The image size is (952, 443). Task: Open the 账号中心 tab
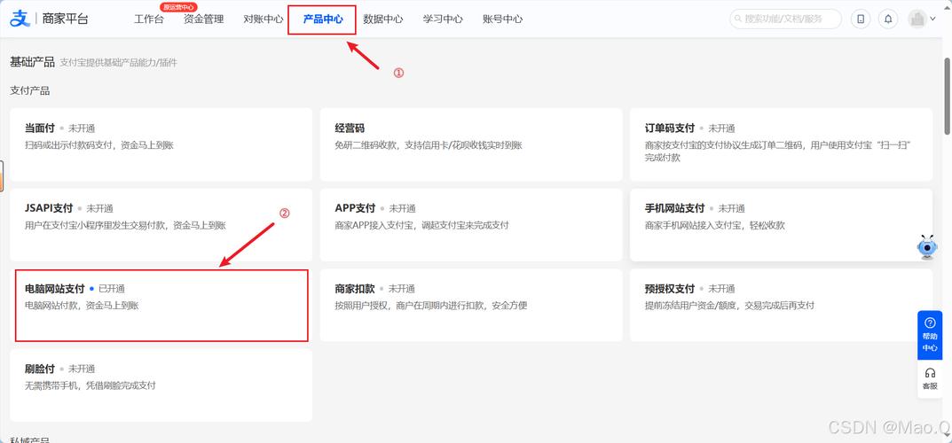[503, 19]
